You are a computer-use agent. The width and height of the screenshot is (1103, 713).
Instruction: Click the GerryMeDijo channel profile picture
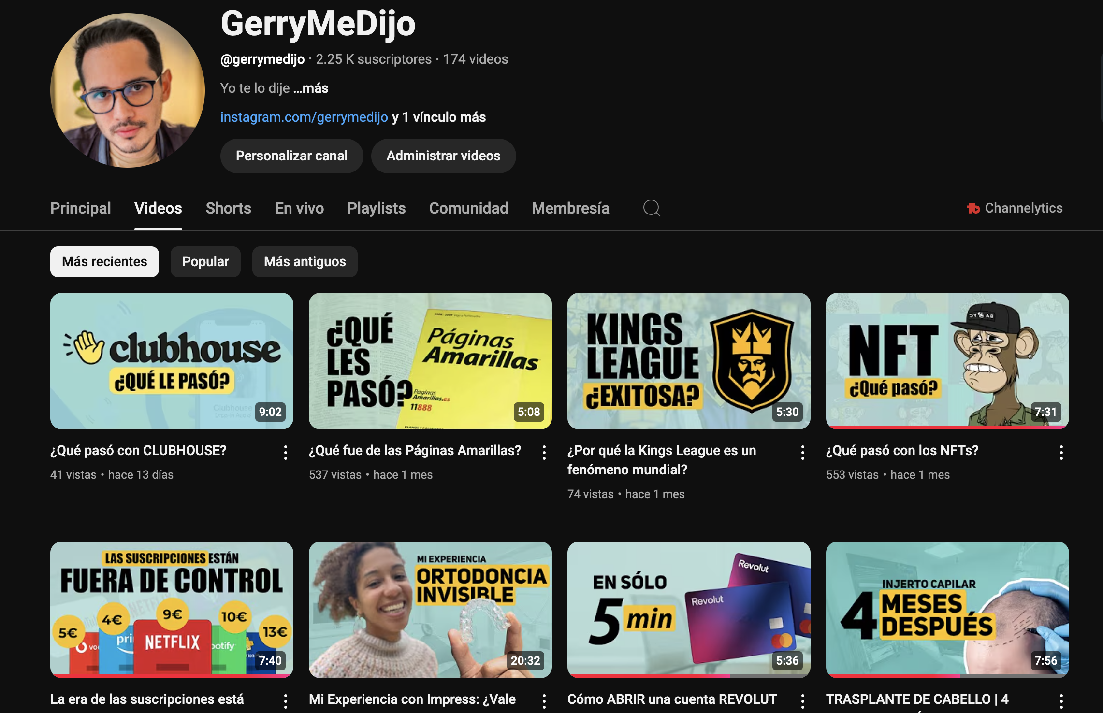pos(128,90)
